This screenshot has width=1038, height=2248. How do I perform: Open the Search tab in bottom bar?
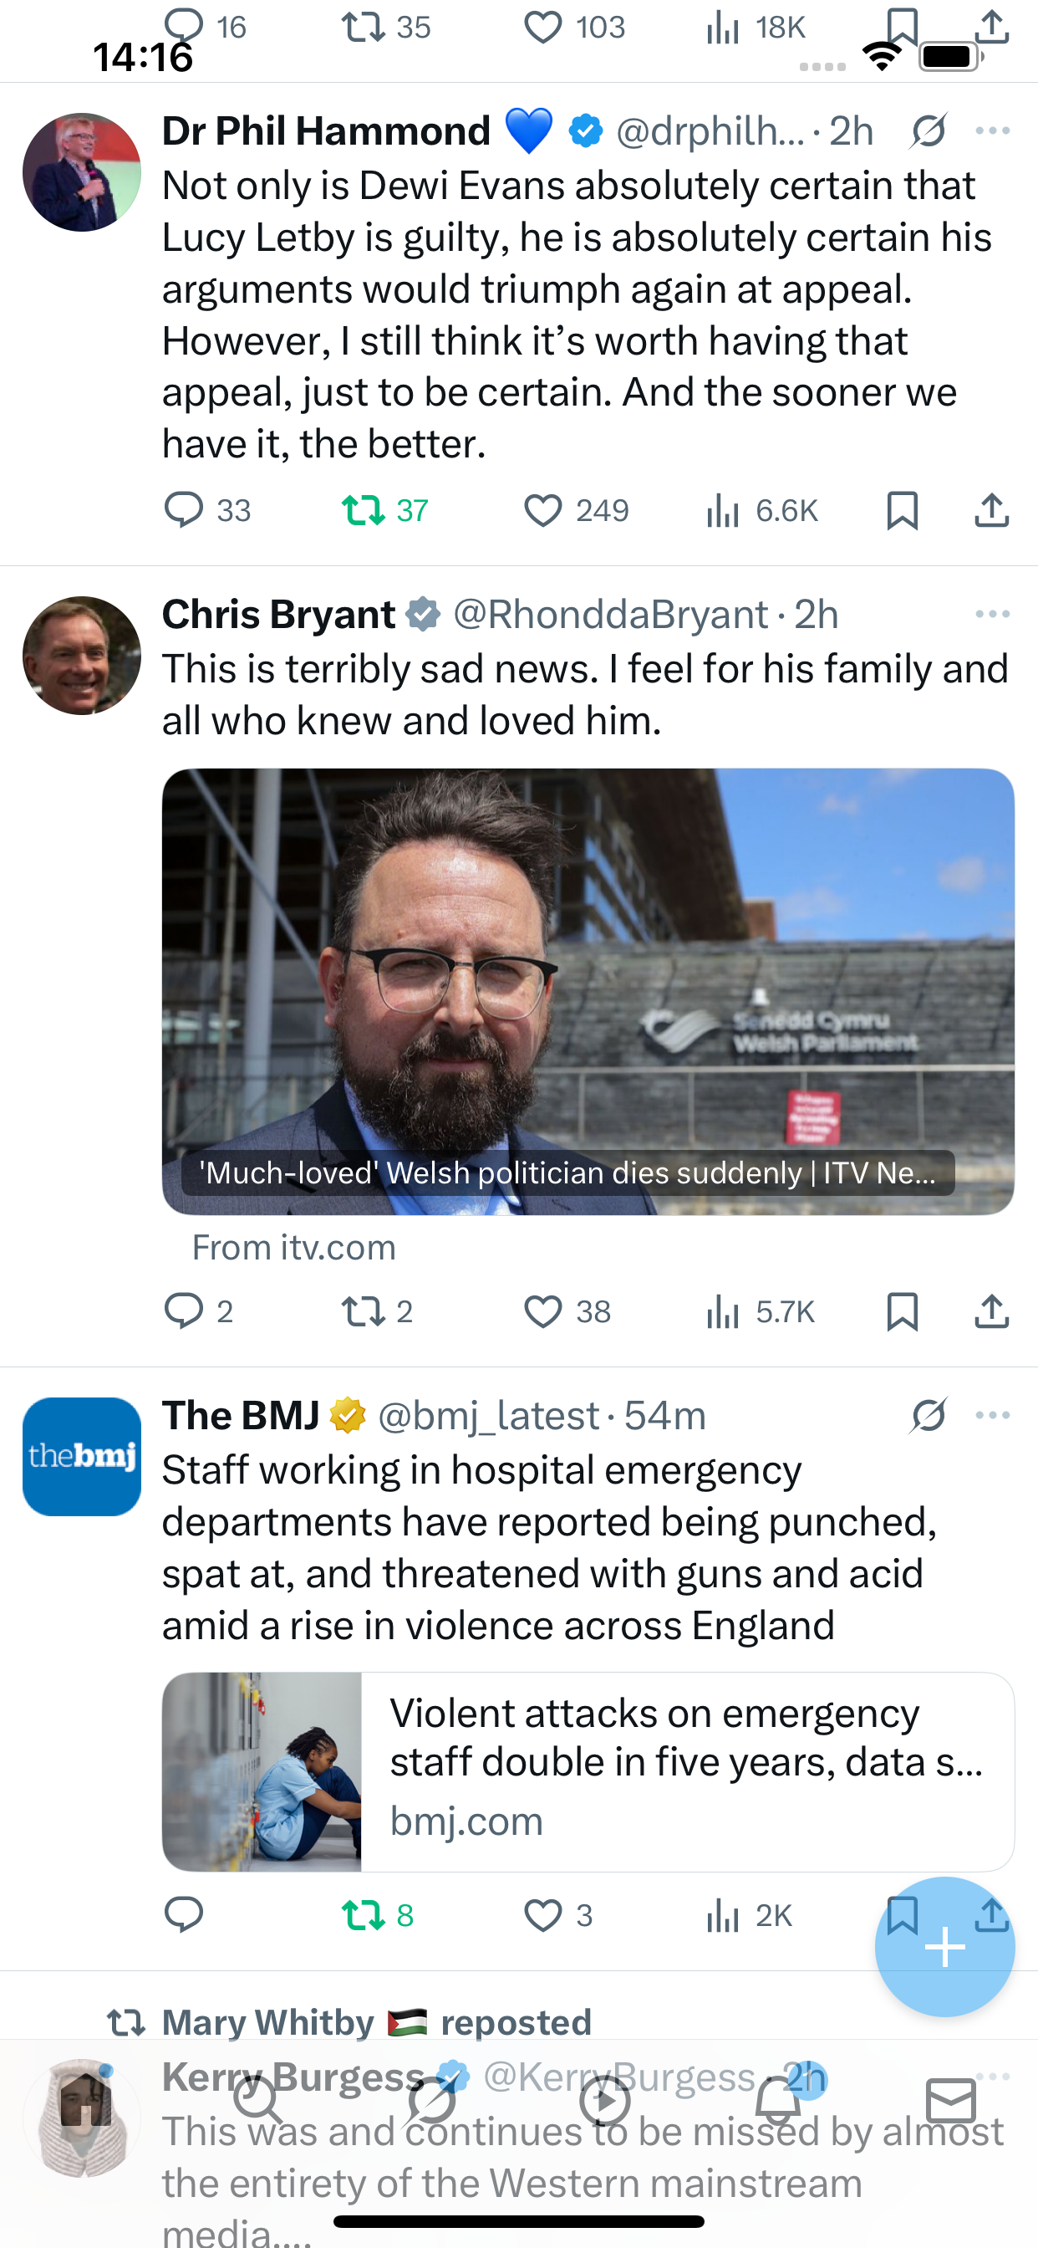pos(258,2100)
